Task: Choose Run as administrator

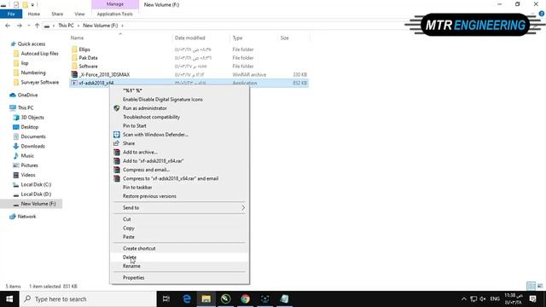Action: (144, 108)
